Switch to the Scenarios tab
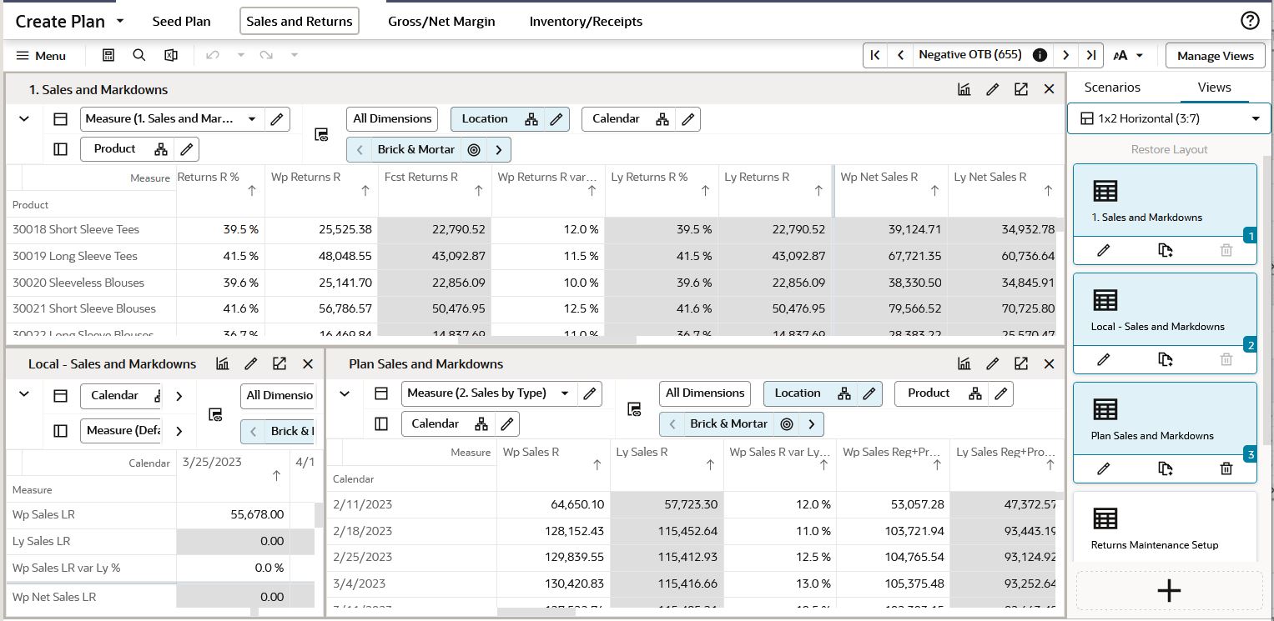Screen dimensions: 1274x621 click(1112, 87)
